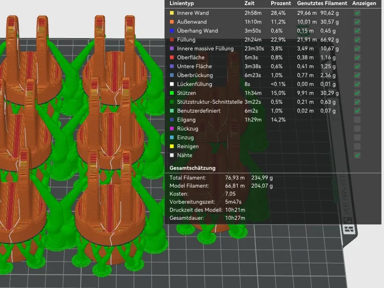Click the Gesamtdauer value 10h27m
The image size is (384, 288).
235,218
